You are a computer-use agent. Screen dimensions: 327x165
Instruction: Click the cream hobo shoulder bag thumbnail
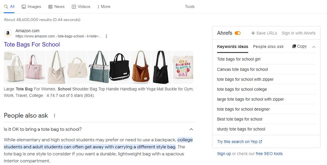tap(56, 67)
